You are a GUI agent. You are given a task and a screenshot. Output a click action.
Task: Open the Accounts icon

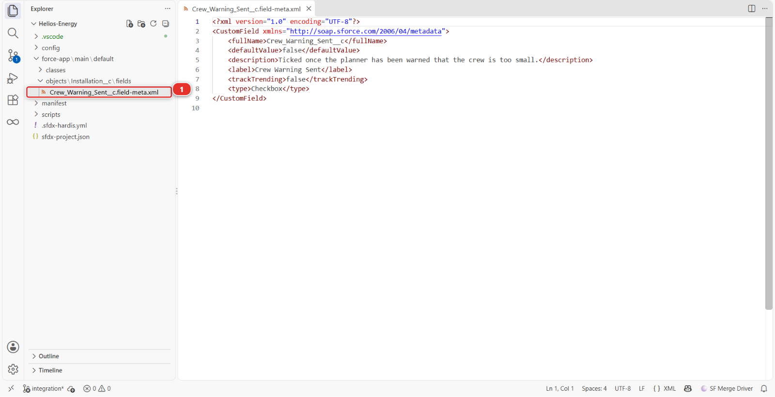tap(13, 347)
